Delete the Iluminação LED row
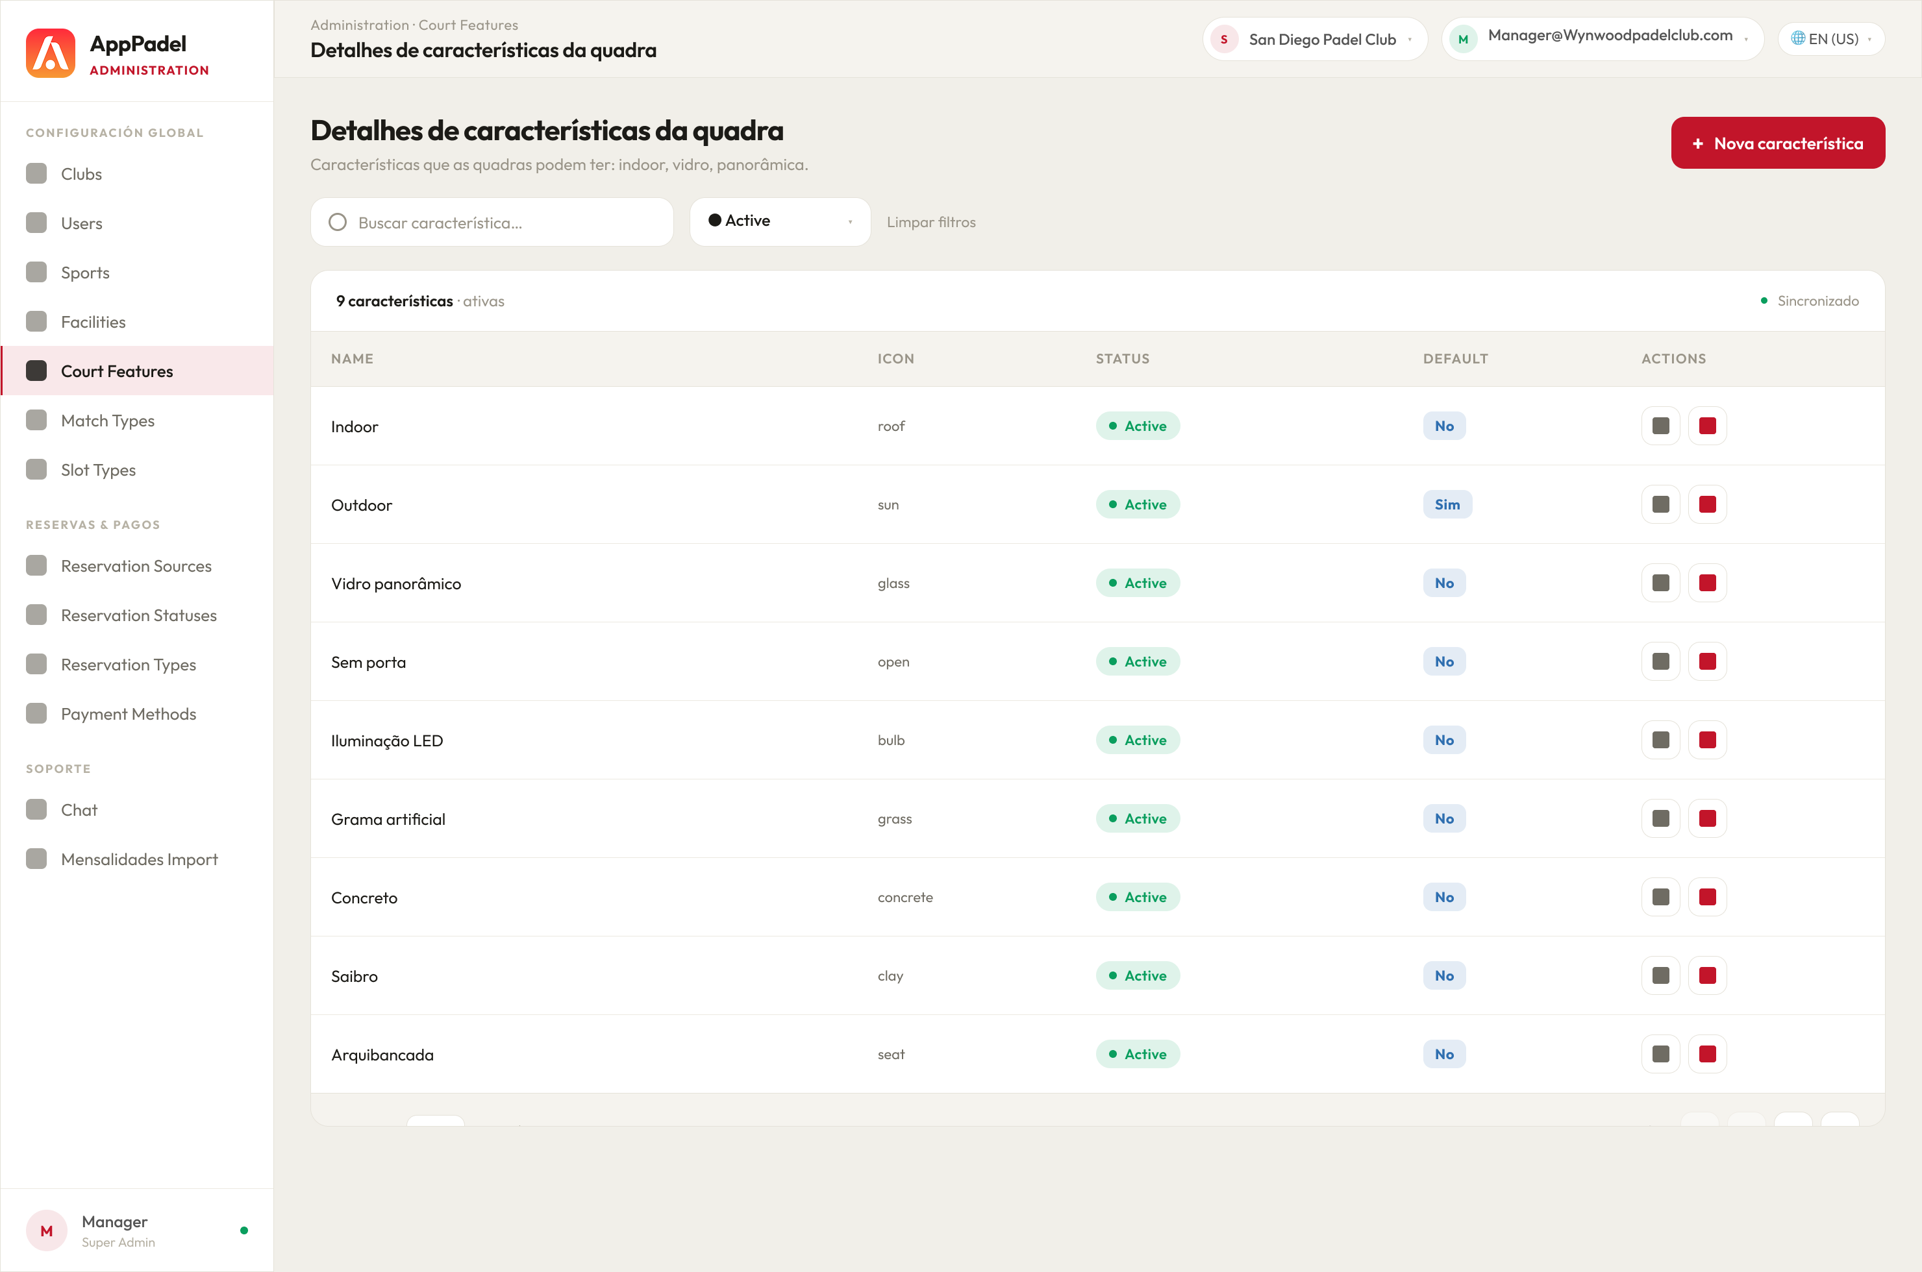The width and height of the screenshot is (1922, 1272). [x=1708, y=740]
